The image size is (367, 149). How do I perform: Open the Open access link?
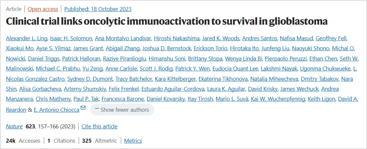43,9
